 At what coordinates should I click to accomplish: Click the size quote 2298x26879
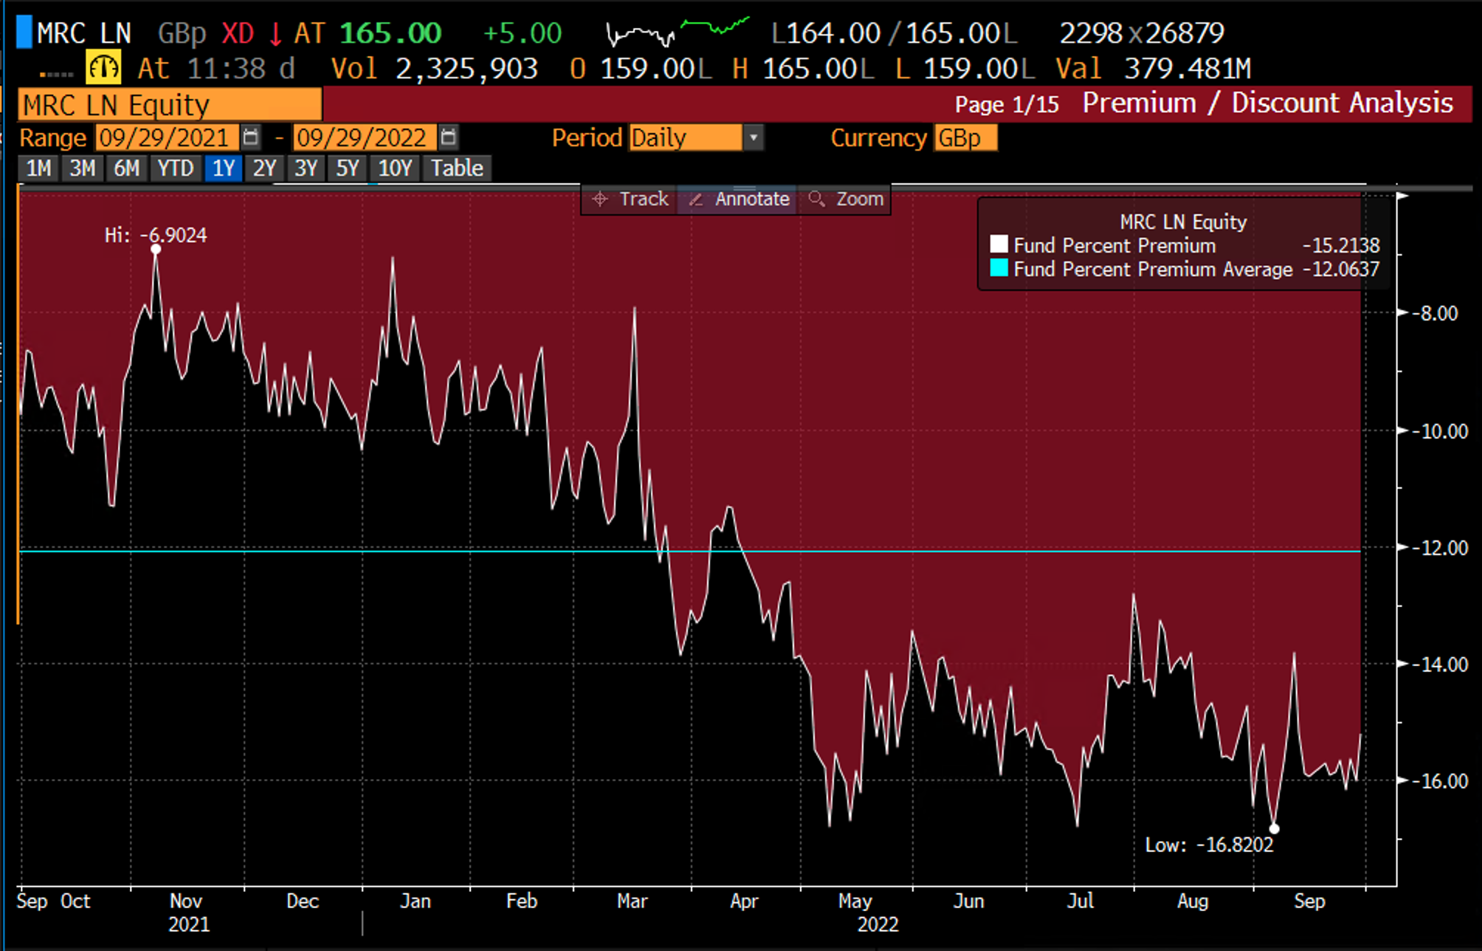(1142, 33)
